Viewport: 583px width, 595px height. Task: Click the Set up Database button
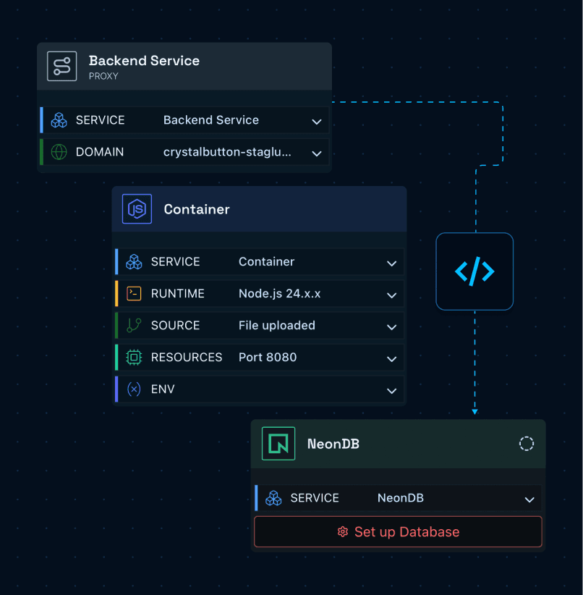pos(398,532)
